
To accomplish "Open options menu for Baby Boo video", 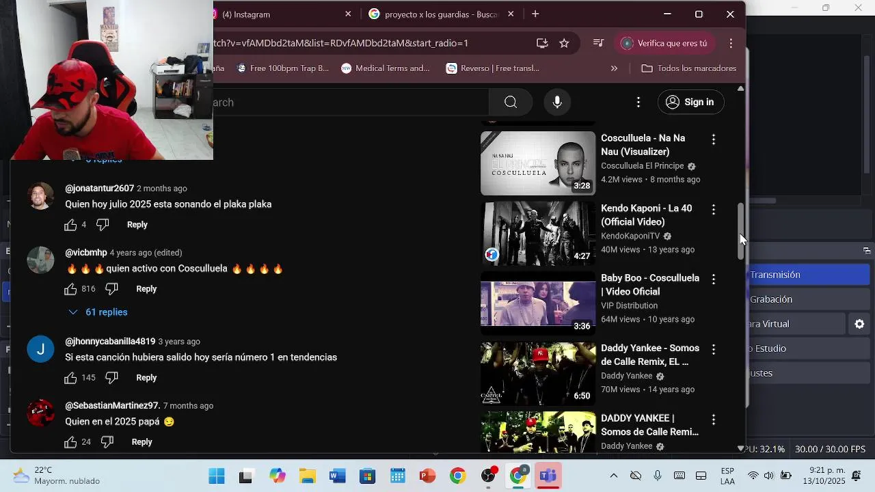I will (x=714, y=279).
